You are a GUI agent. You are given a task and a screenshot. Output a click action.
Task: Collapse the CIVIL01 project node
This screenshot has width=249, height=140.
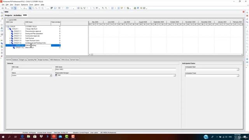pyautogui.click(x=7, y=27)
